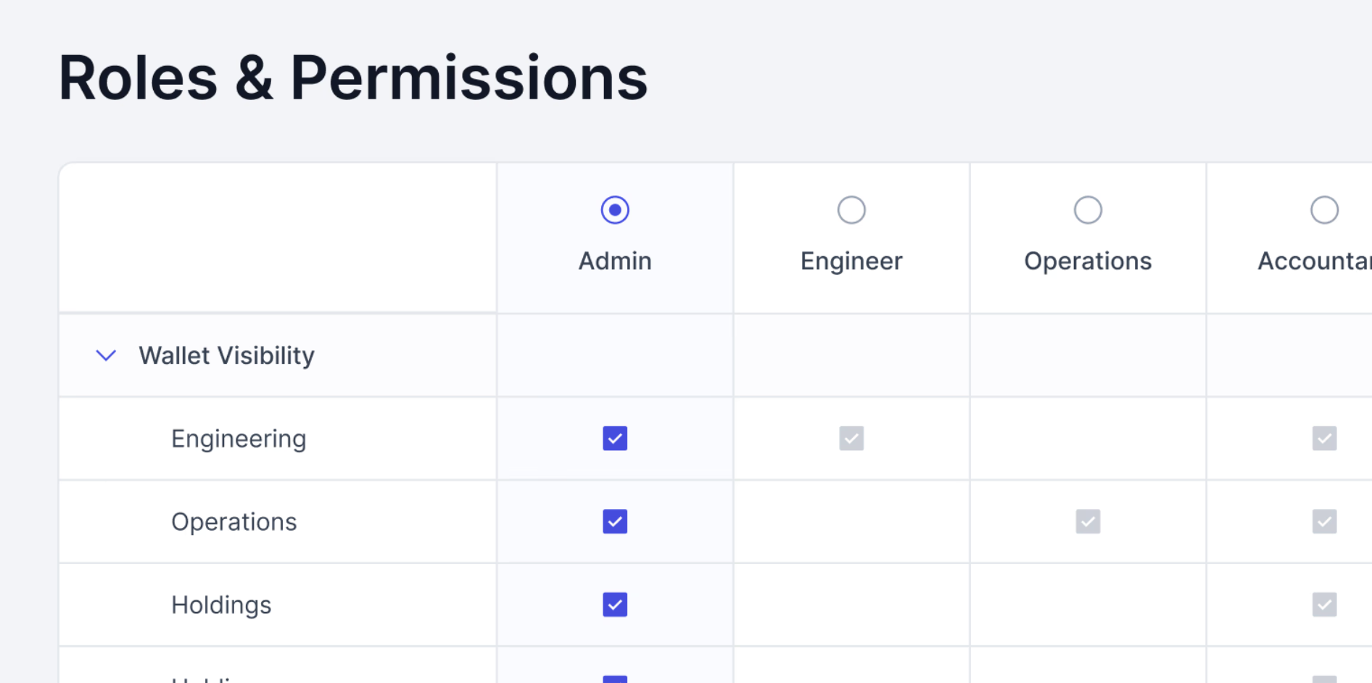Click the Admin column header label
The height and width of the screenshot is (683, 1372).
pyautogui.click(x=615, y=261)
